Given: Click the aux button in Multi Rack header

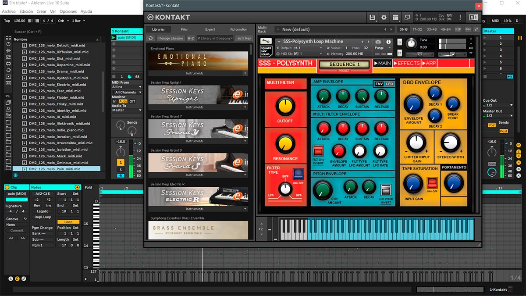Looking at the screenshot, I should [468, 29].
